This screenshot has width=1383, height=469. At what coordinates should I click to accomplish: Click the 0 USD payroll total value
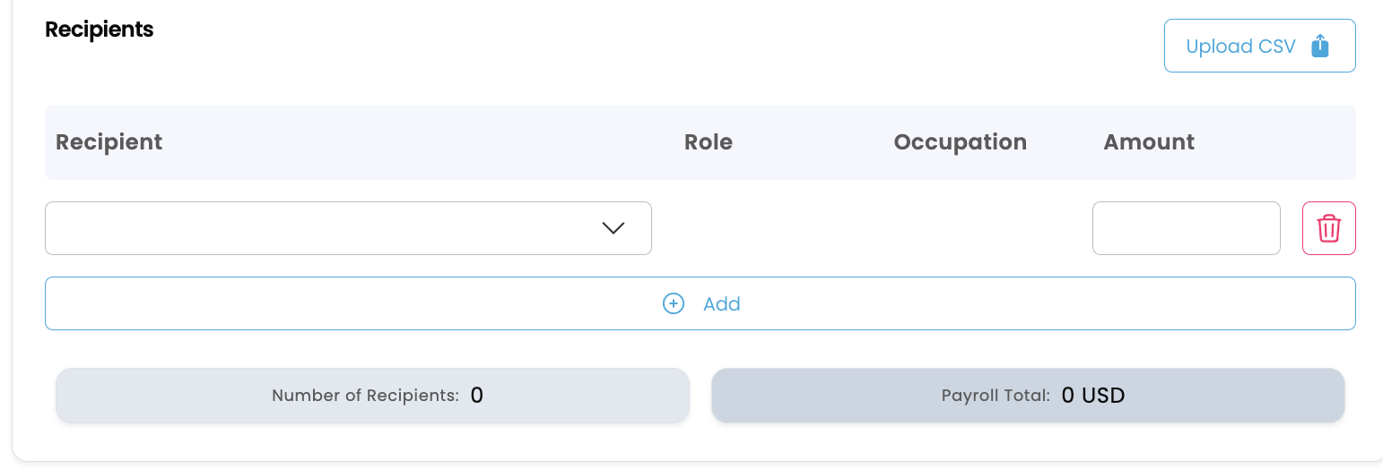(1092, 396)
